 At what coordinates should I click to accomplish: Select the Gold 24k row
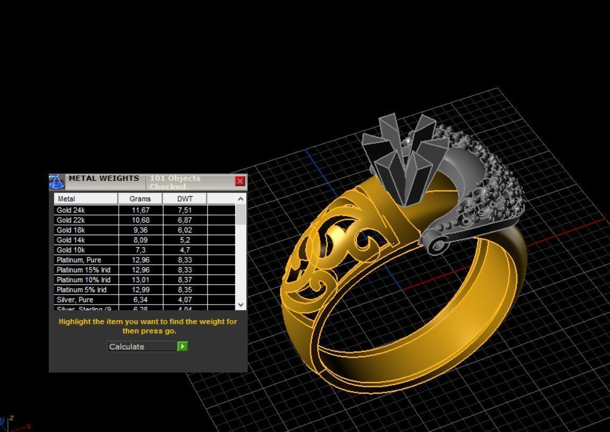[x=144, y=210]
